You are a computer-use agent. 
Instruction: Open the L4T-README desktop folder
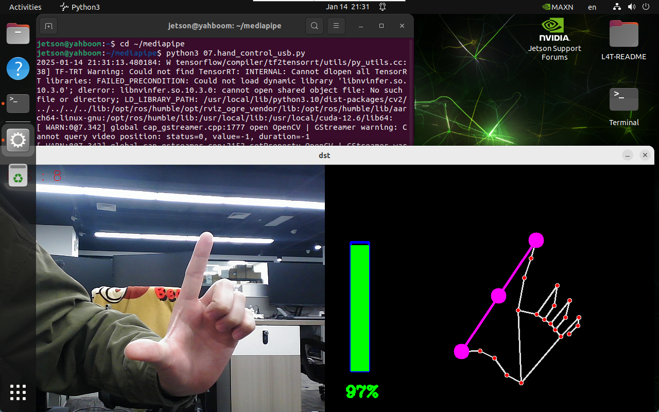pyautogui.click(x=623, y=41)
